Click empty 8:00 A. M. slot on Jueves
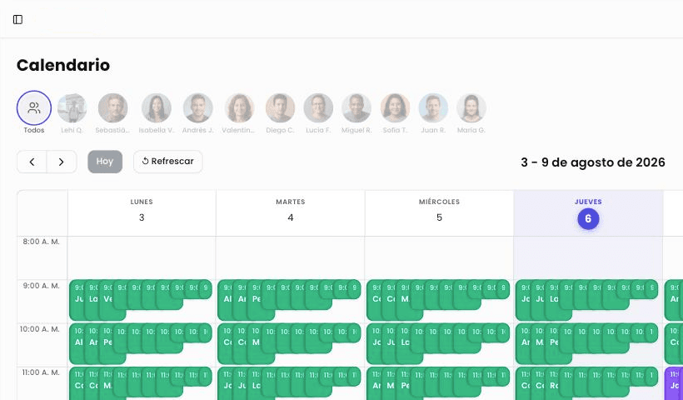 pyautogui.click(x=588, y=258)
